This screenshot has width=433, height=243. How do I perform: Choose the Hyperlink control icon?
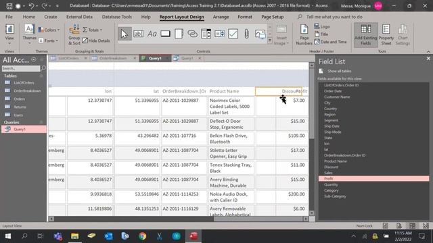tap(192, 34)
